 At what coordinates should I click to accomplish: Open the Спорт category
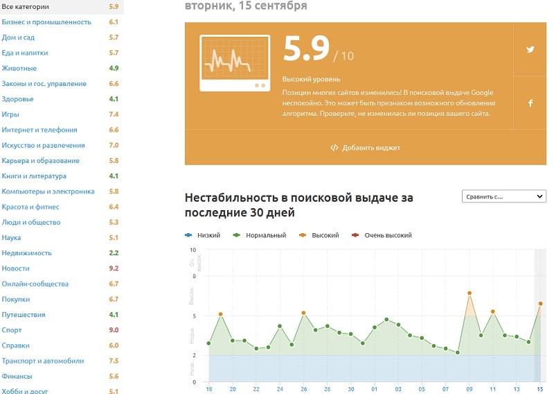pyautogui.click(x=12, y=330)
